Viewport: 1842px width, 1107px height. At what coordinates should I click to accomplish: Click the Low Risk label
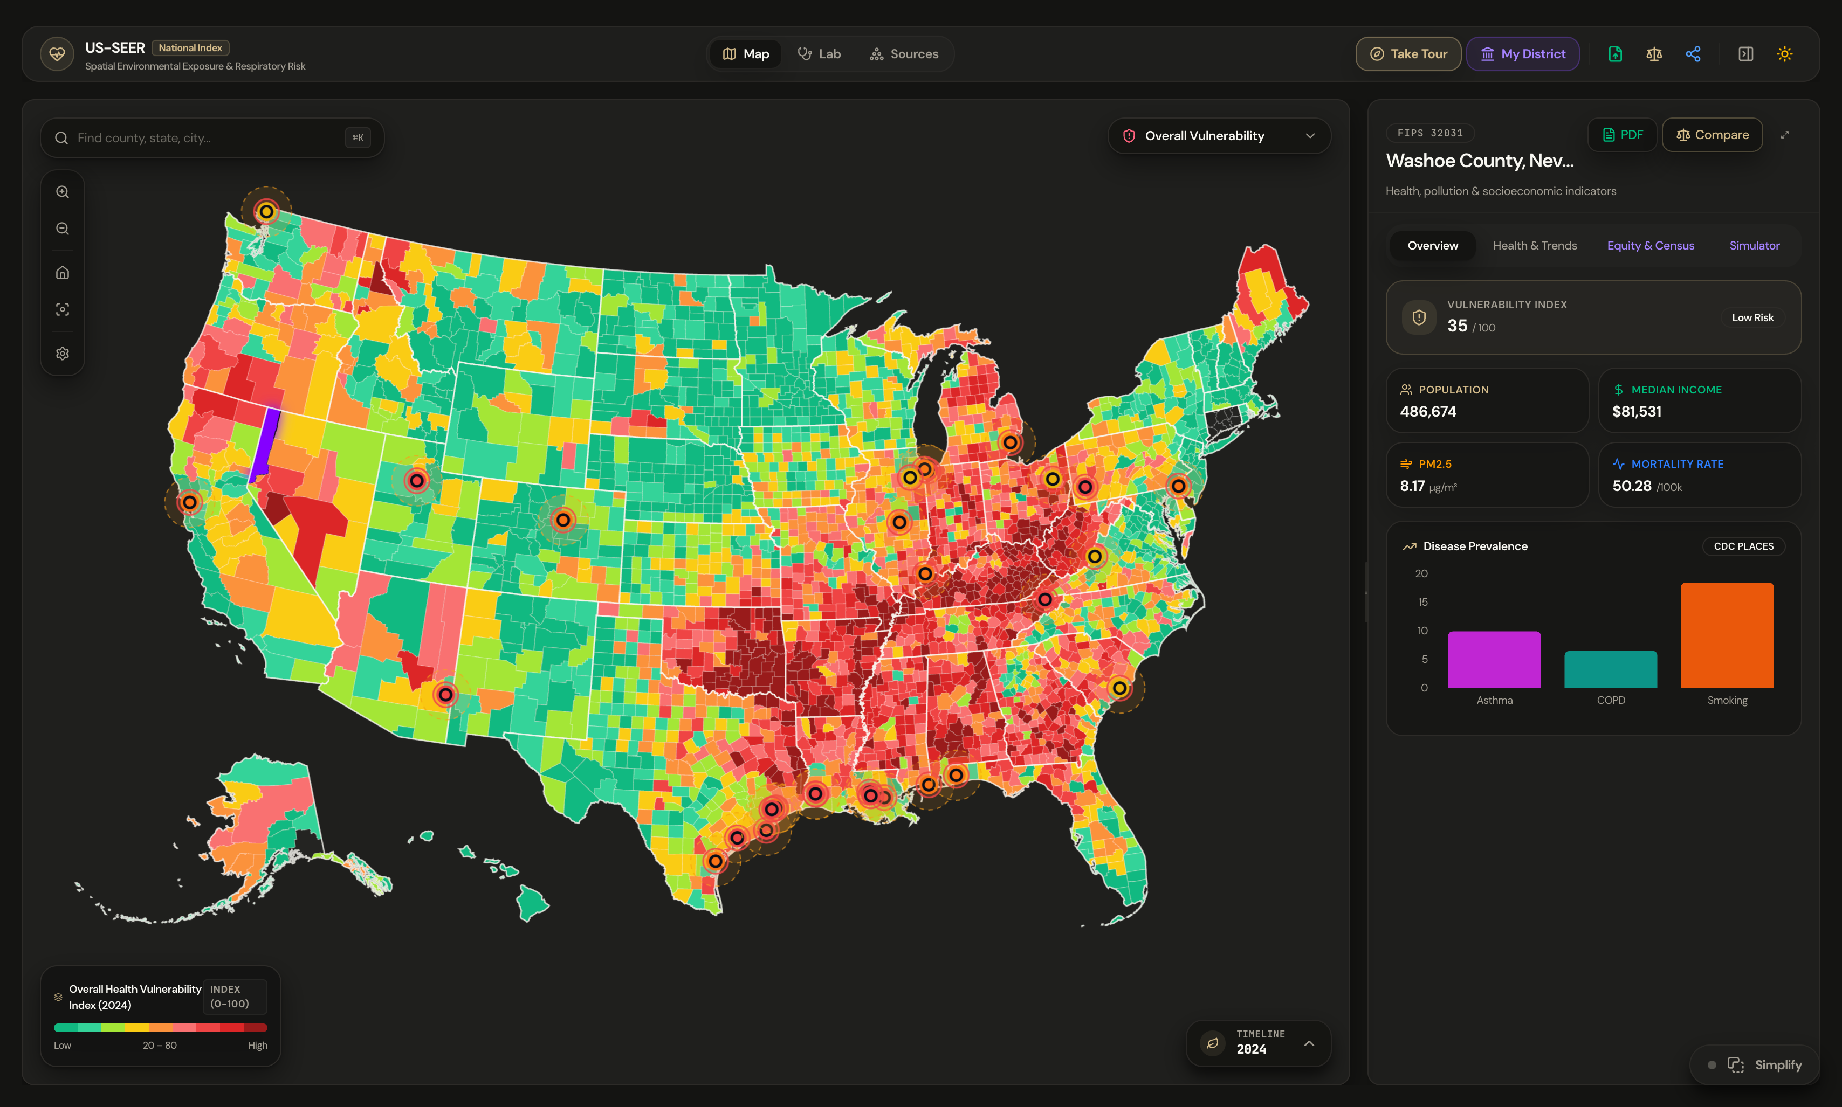(x=1752, y=317)
